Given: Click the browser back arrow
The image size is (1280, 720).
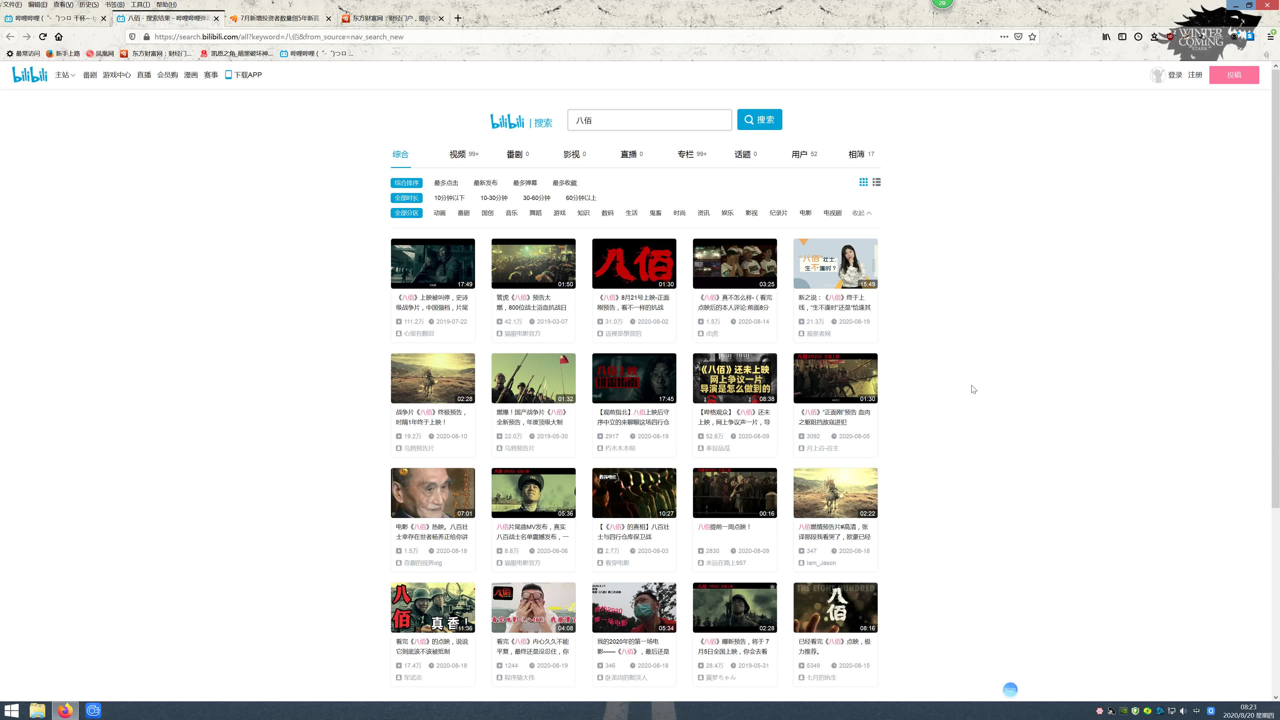Looking at the screenshot, I should (10, 37).
